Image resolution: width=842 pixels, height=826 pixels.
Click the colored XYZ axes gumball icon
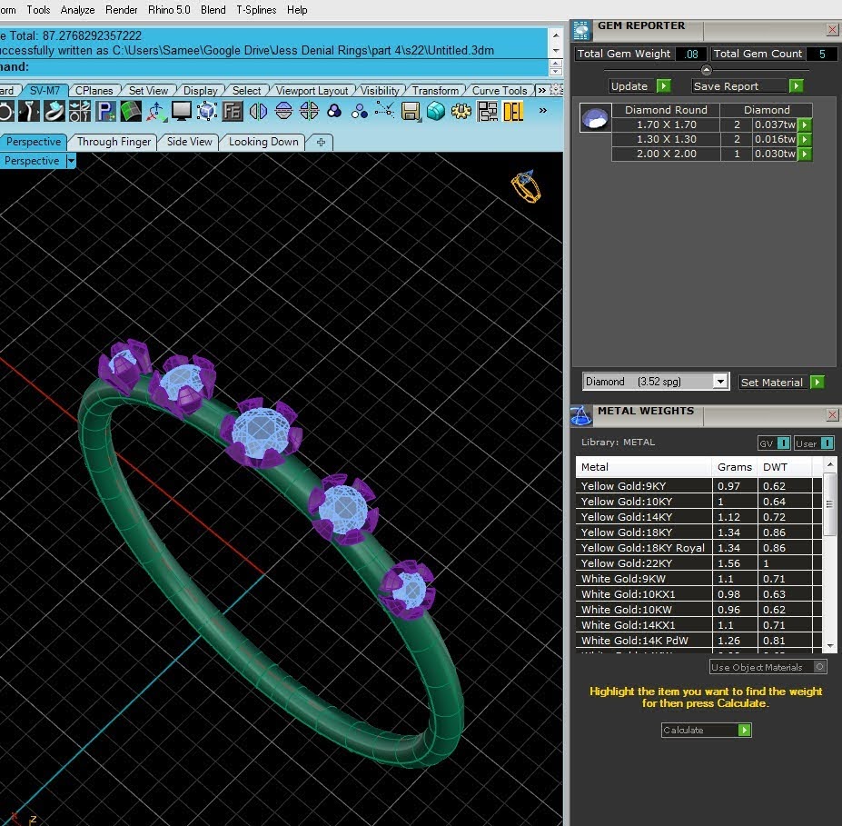point(156,111)
